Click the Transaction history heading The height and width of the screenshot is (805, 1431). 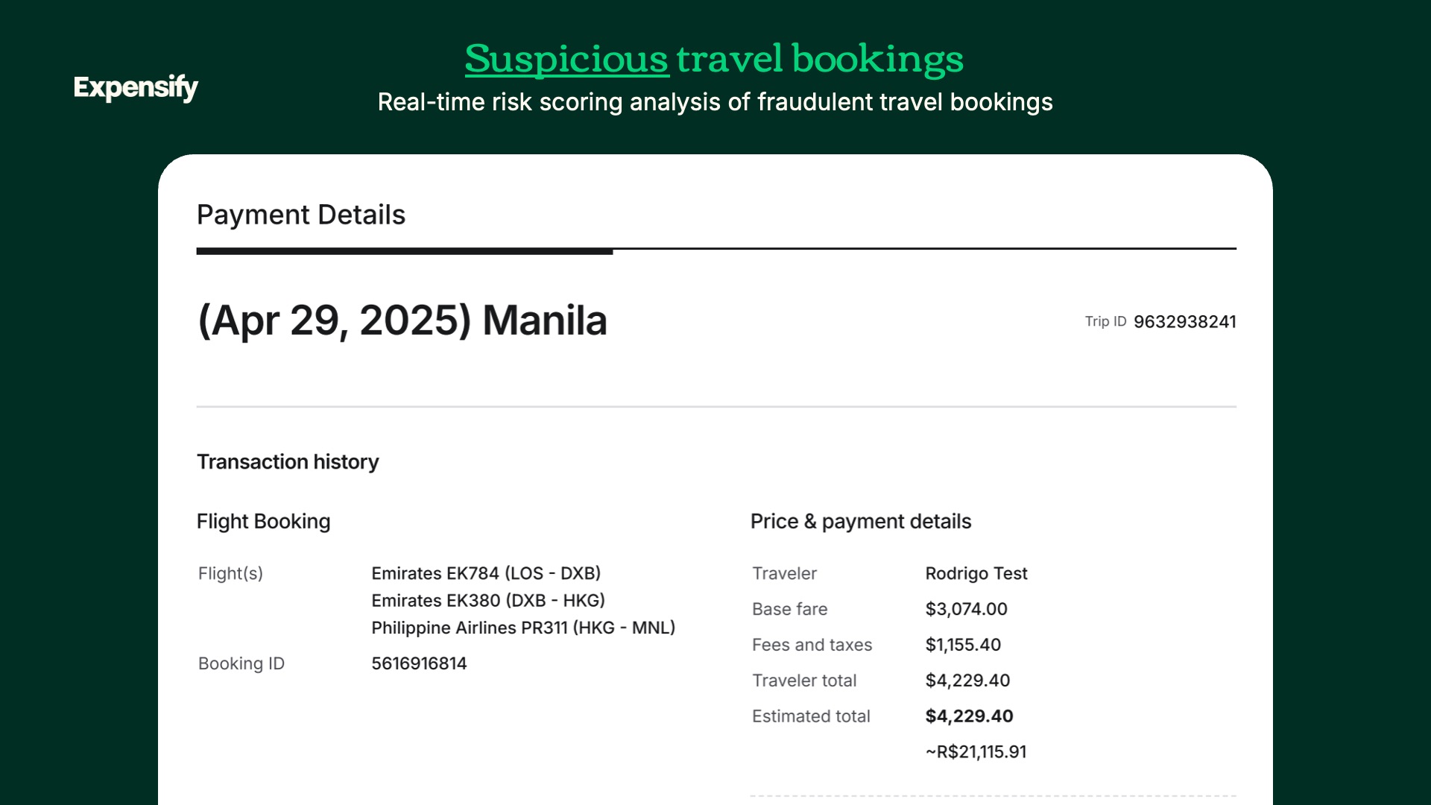click(288, 462)
